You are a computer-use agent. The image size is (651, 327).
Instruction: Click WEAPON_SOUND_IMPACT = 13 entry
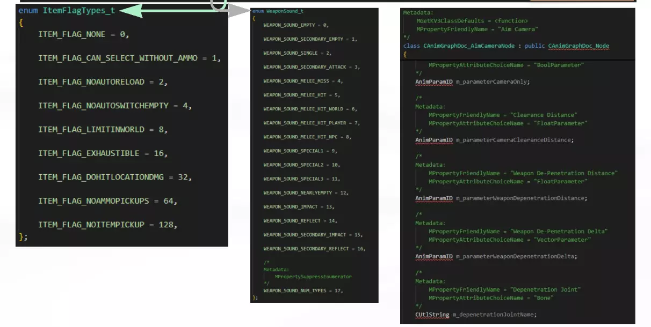(299, 206)
